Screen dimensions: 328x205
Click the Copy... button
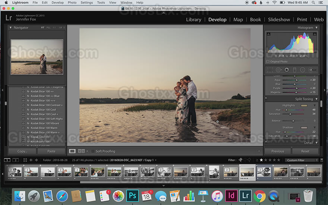(x=22, y=151)
